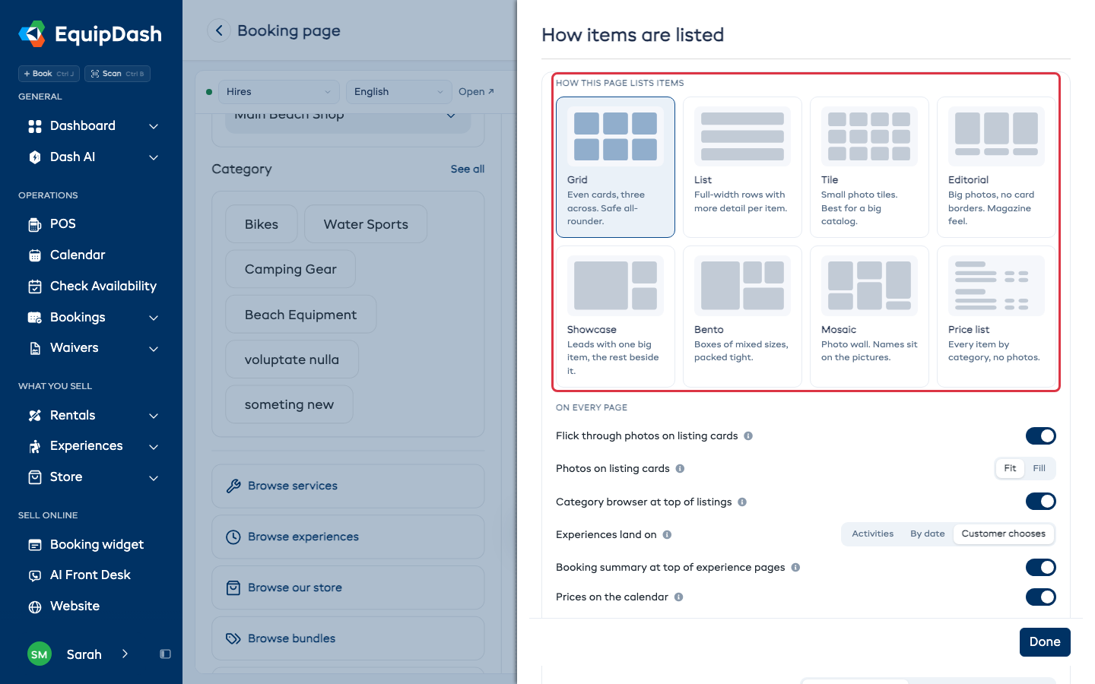Expand the Rentals submenu chevron
Image resolution: width=1095 pixels, height=684 pixels.
tap(154, 416)
